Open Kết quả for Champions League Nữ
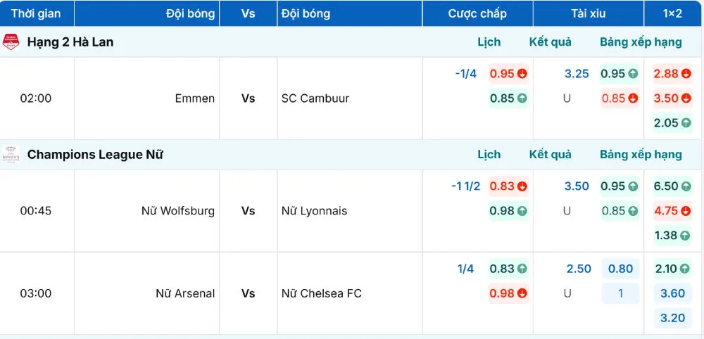Viewport: 704px width, 339px height. click(550, 155)
